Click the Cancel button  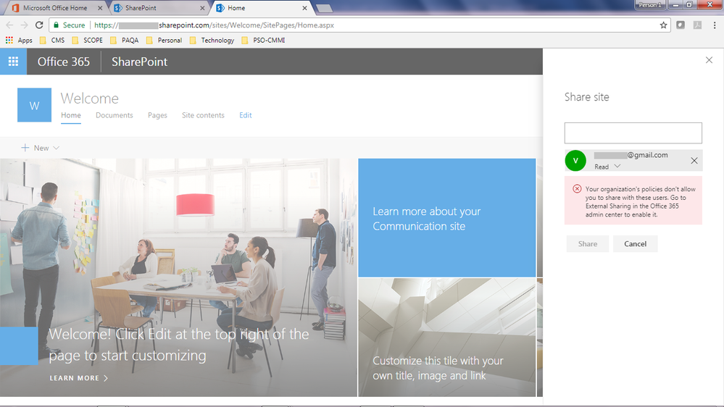635,243
